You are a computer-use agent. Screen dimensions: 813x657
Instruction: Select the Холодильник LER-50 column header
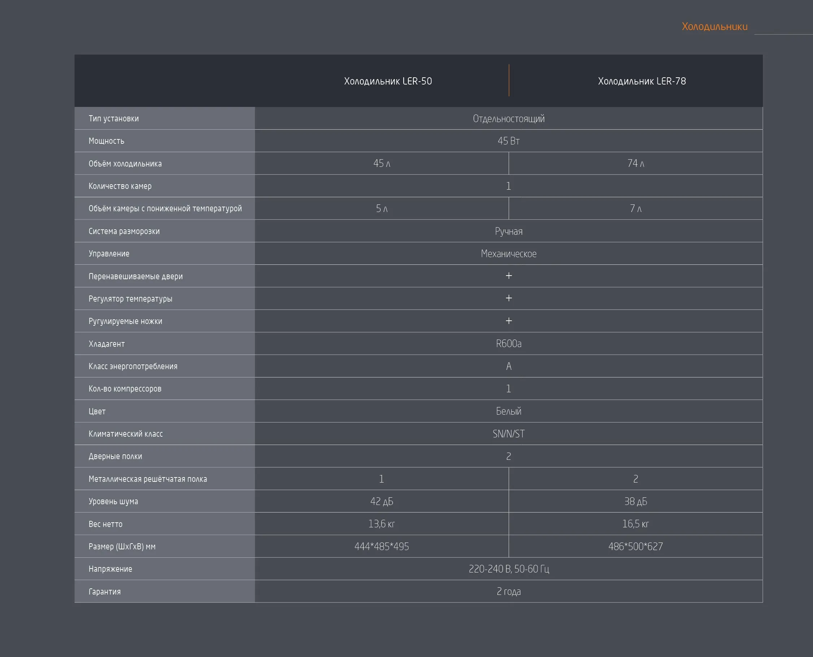(388, 81)
